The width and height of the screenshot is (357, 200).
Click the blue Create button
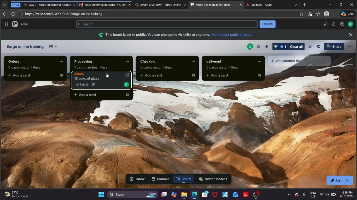pyautogui.click(x=267, y=24)
